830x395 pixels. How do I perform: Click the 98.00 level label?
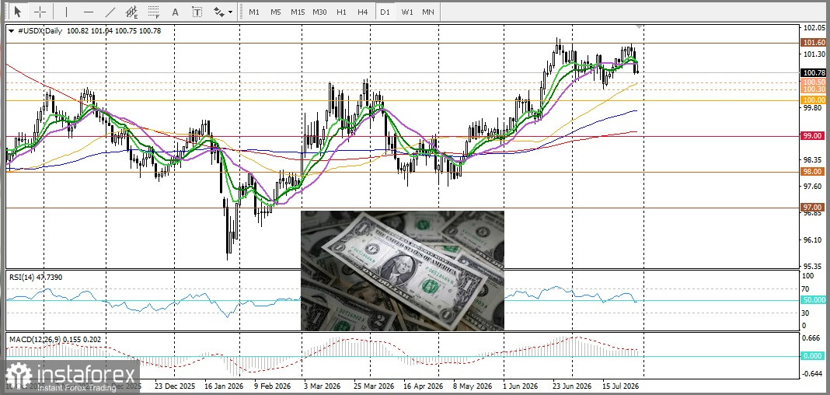814,172
